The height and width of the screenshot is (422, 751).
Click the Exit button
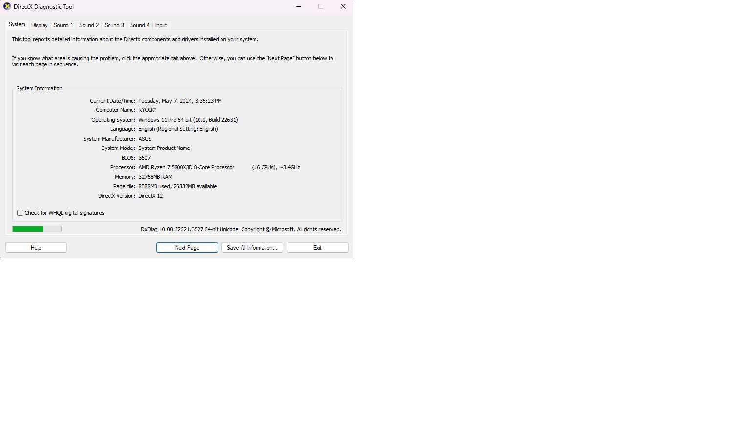point(318,248)
